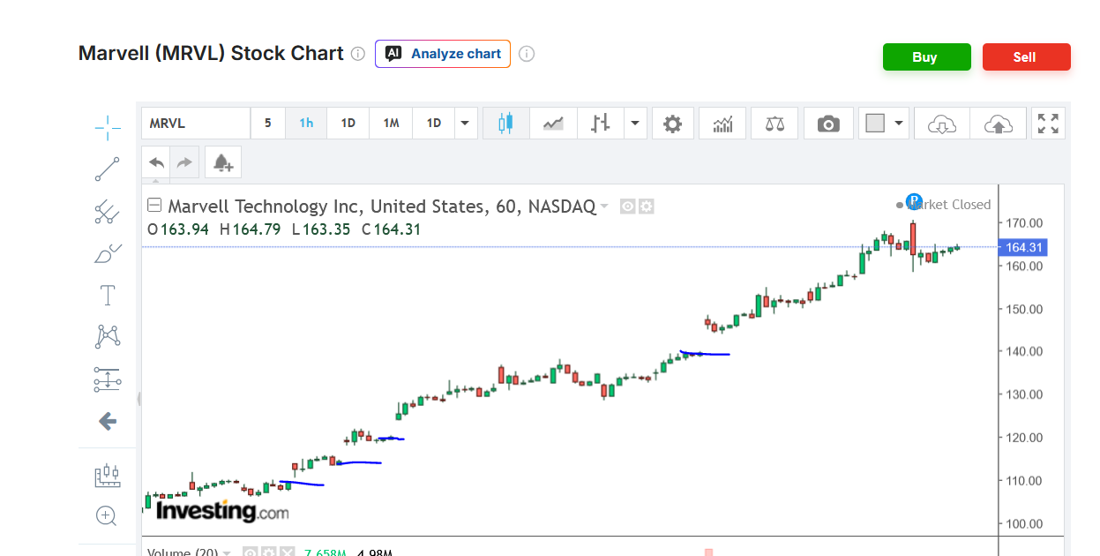The image size is (1100, 556).
Task: Create a price alert with bell icon
Action: 222,162
